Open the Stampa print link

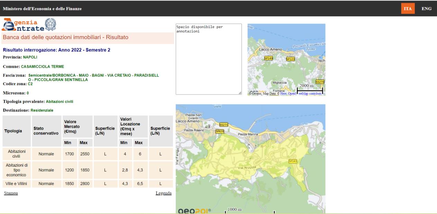[11, 193]
